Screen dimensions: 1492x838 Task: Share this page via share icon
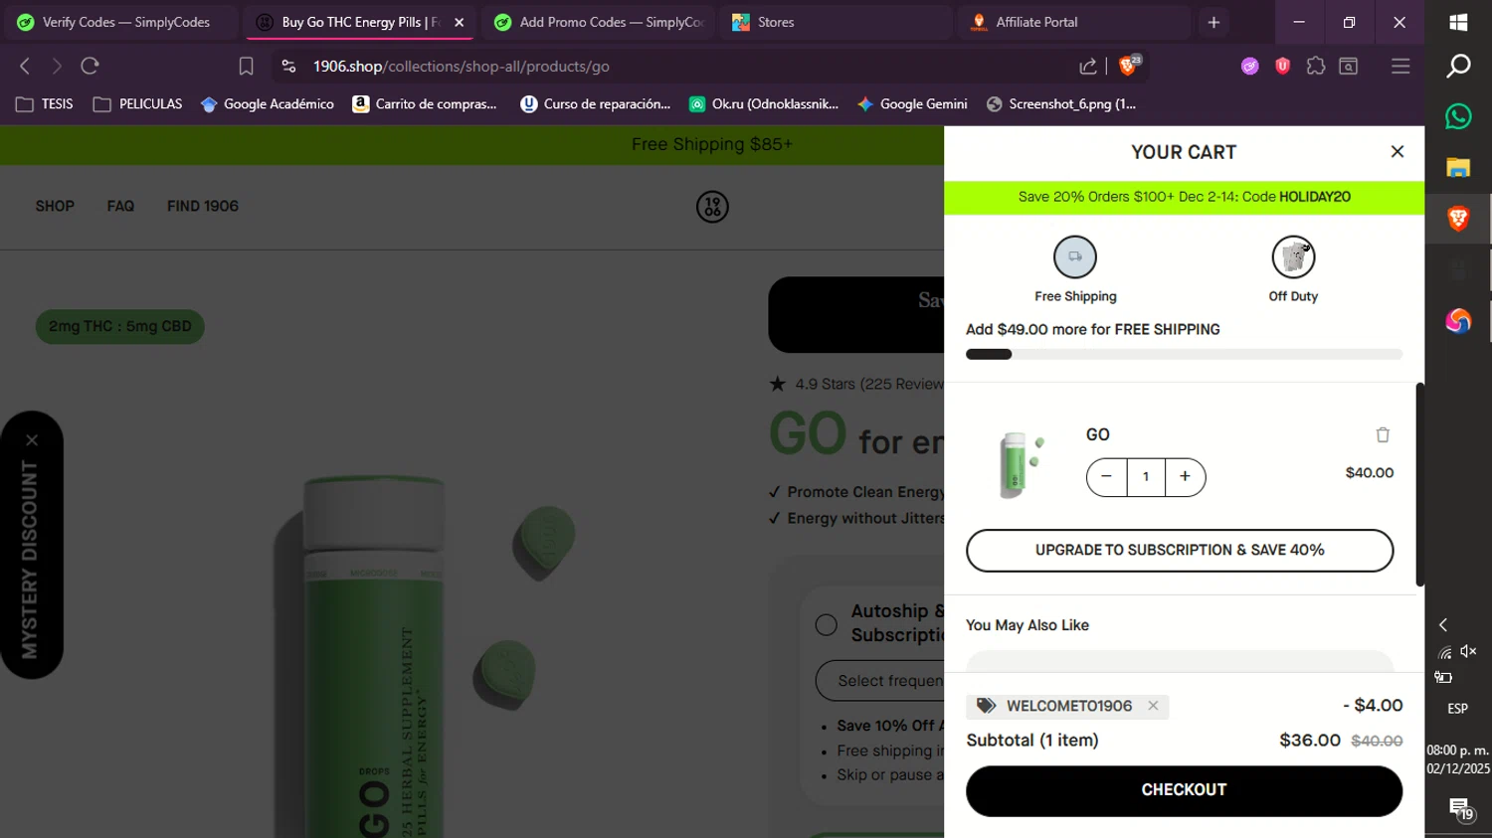coord(1088,66)
